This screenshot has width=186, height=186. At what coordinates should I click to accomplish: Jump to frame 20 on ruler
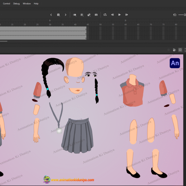tap(25, 24)
